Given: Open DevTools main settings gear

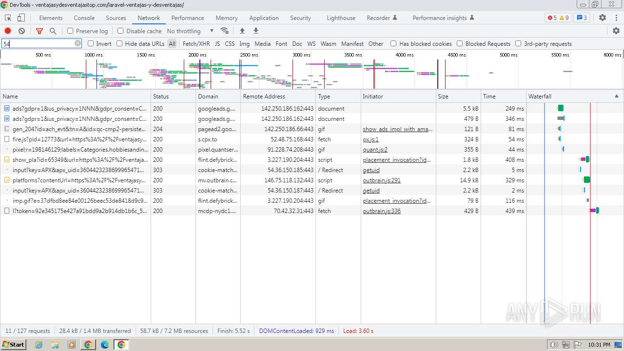Looking at the screenshot, I should click(x=603, y=18).
